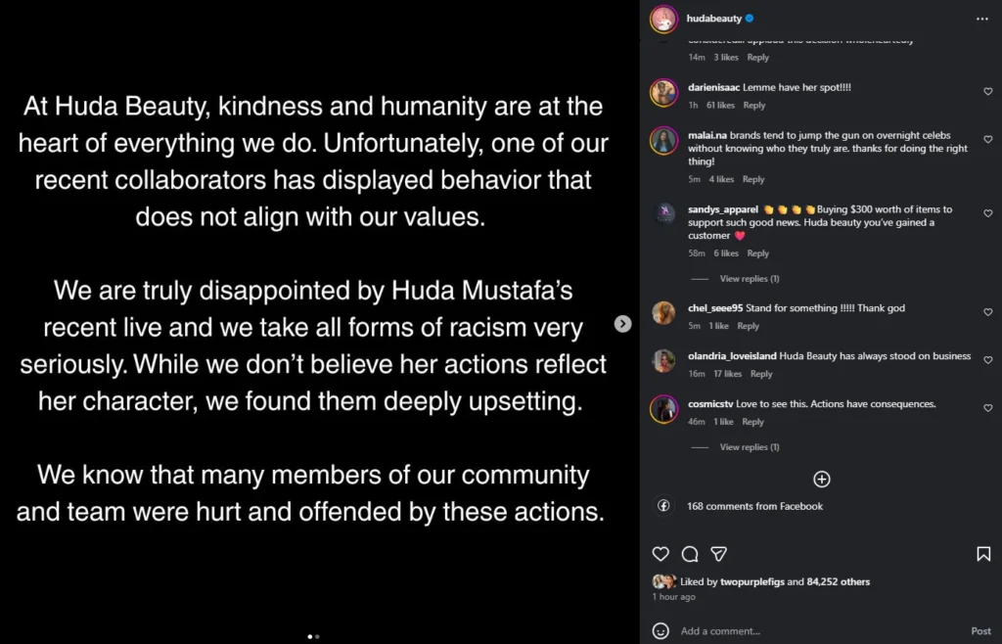Viewport: 1002px width, 644px height.
Task: Expand replies under cosmicstv's comment
Action: (x=749, y=447)
